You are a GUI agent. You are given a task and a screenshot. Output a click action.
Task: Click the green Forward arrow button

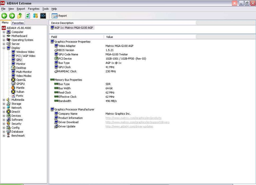click(x=12, y=16)
